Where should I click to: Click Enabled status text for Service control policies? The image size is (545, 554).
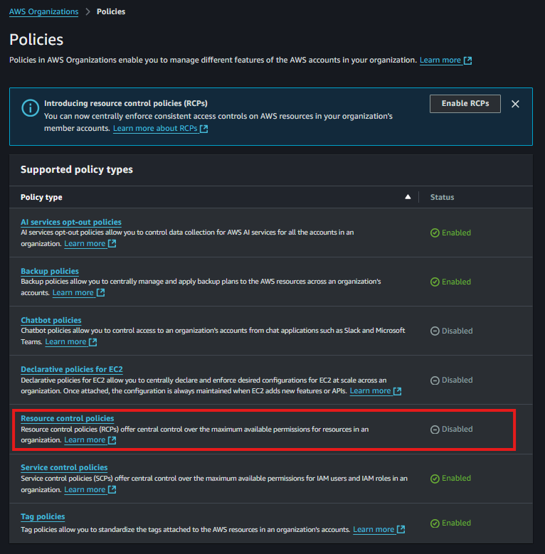(x=456, y=478)
